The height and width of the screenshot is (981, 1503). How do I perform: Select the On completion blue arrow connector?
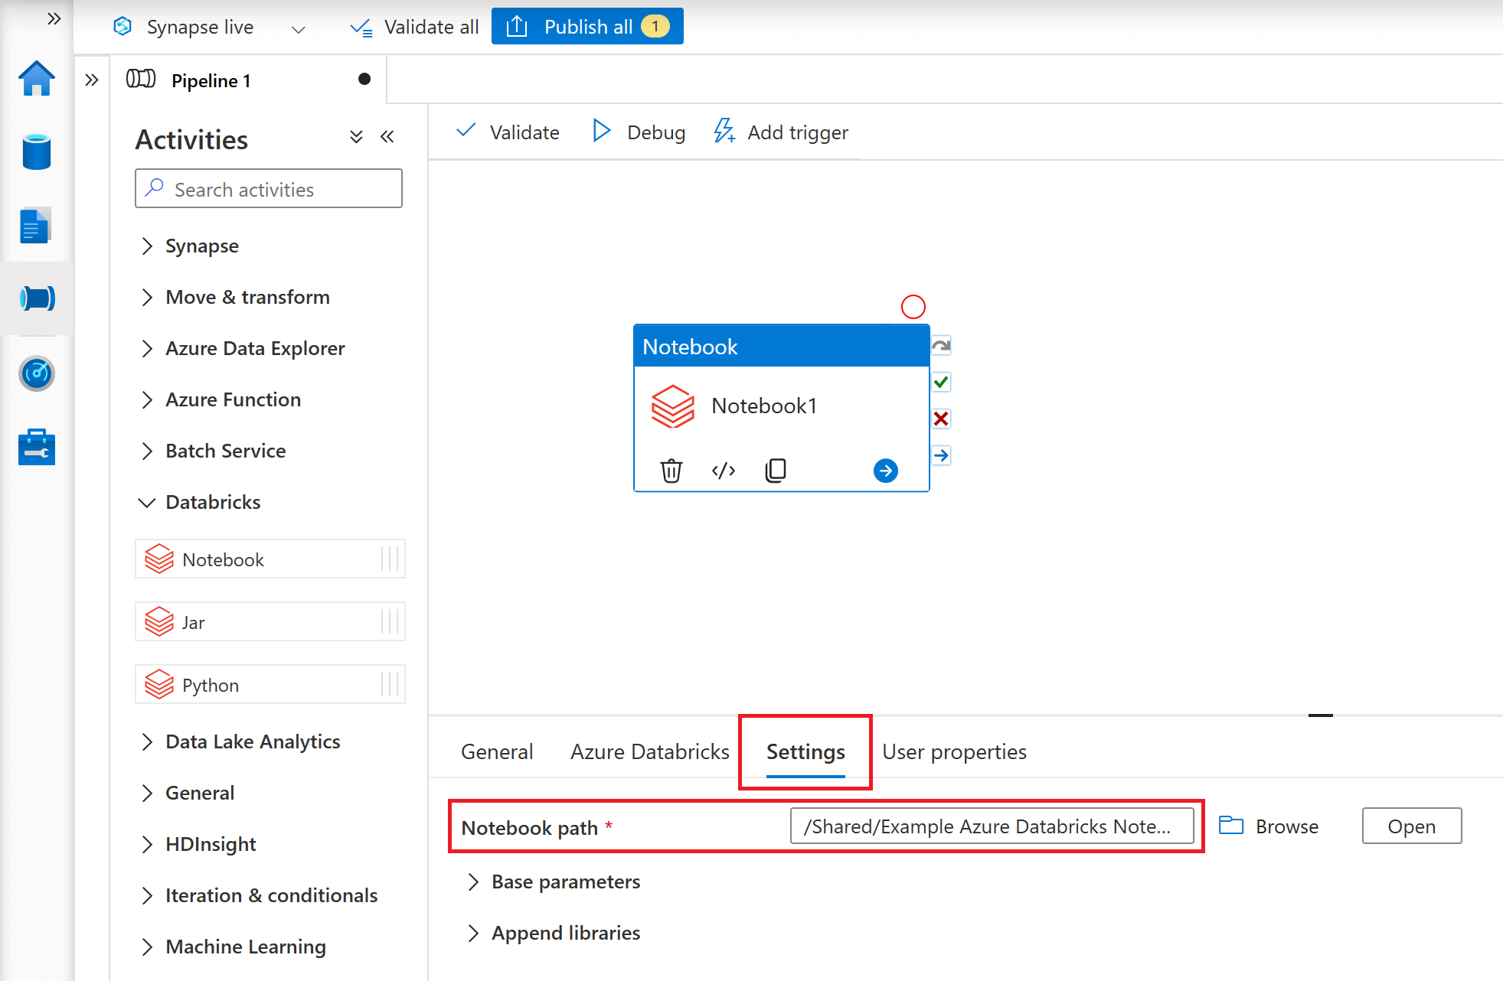941,455
